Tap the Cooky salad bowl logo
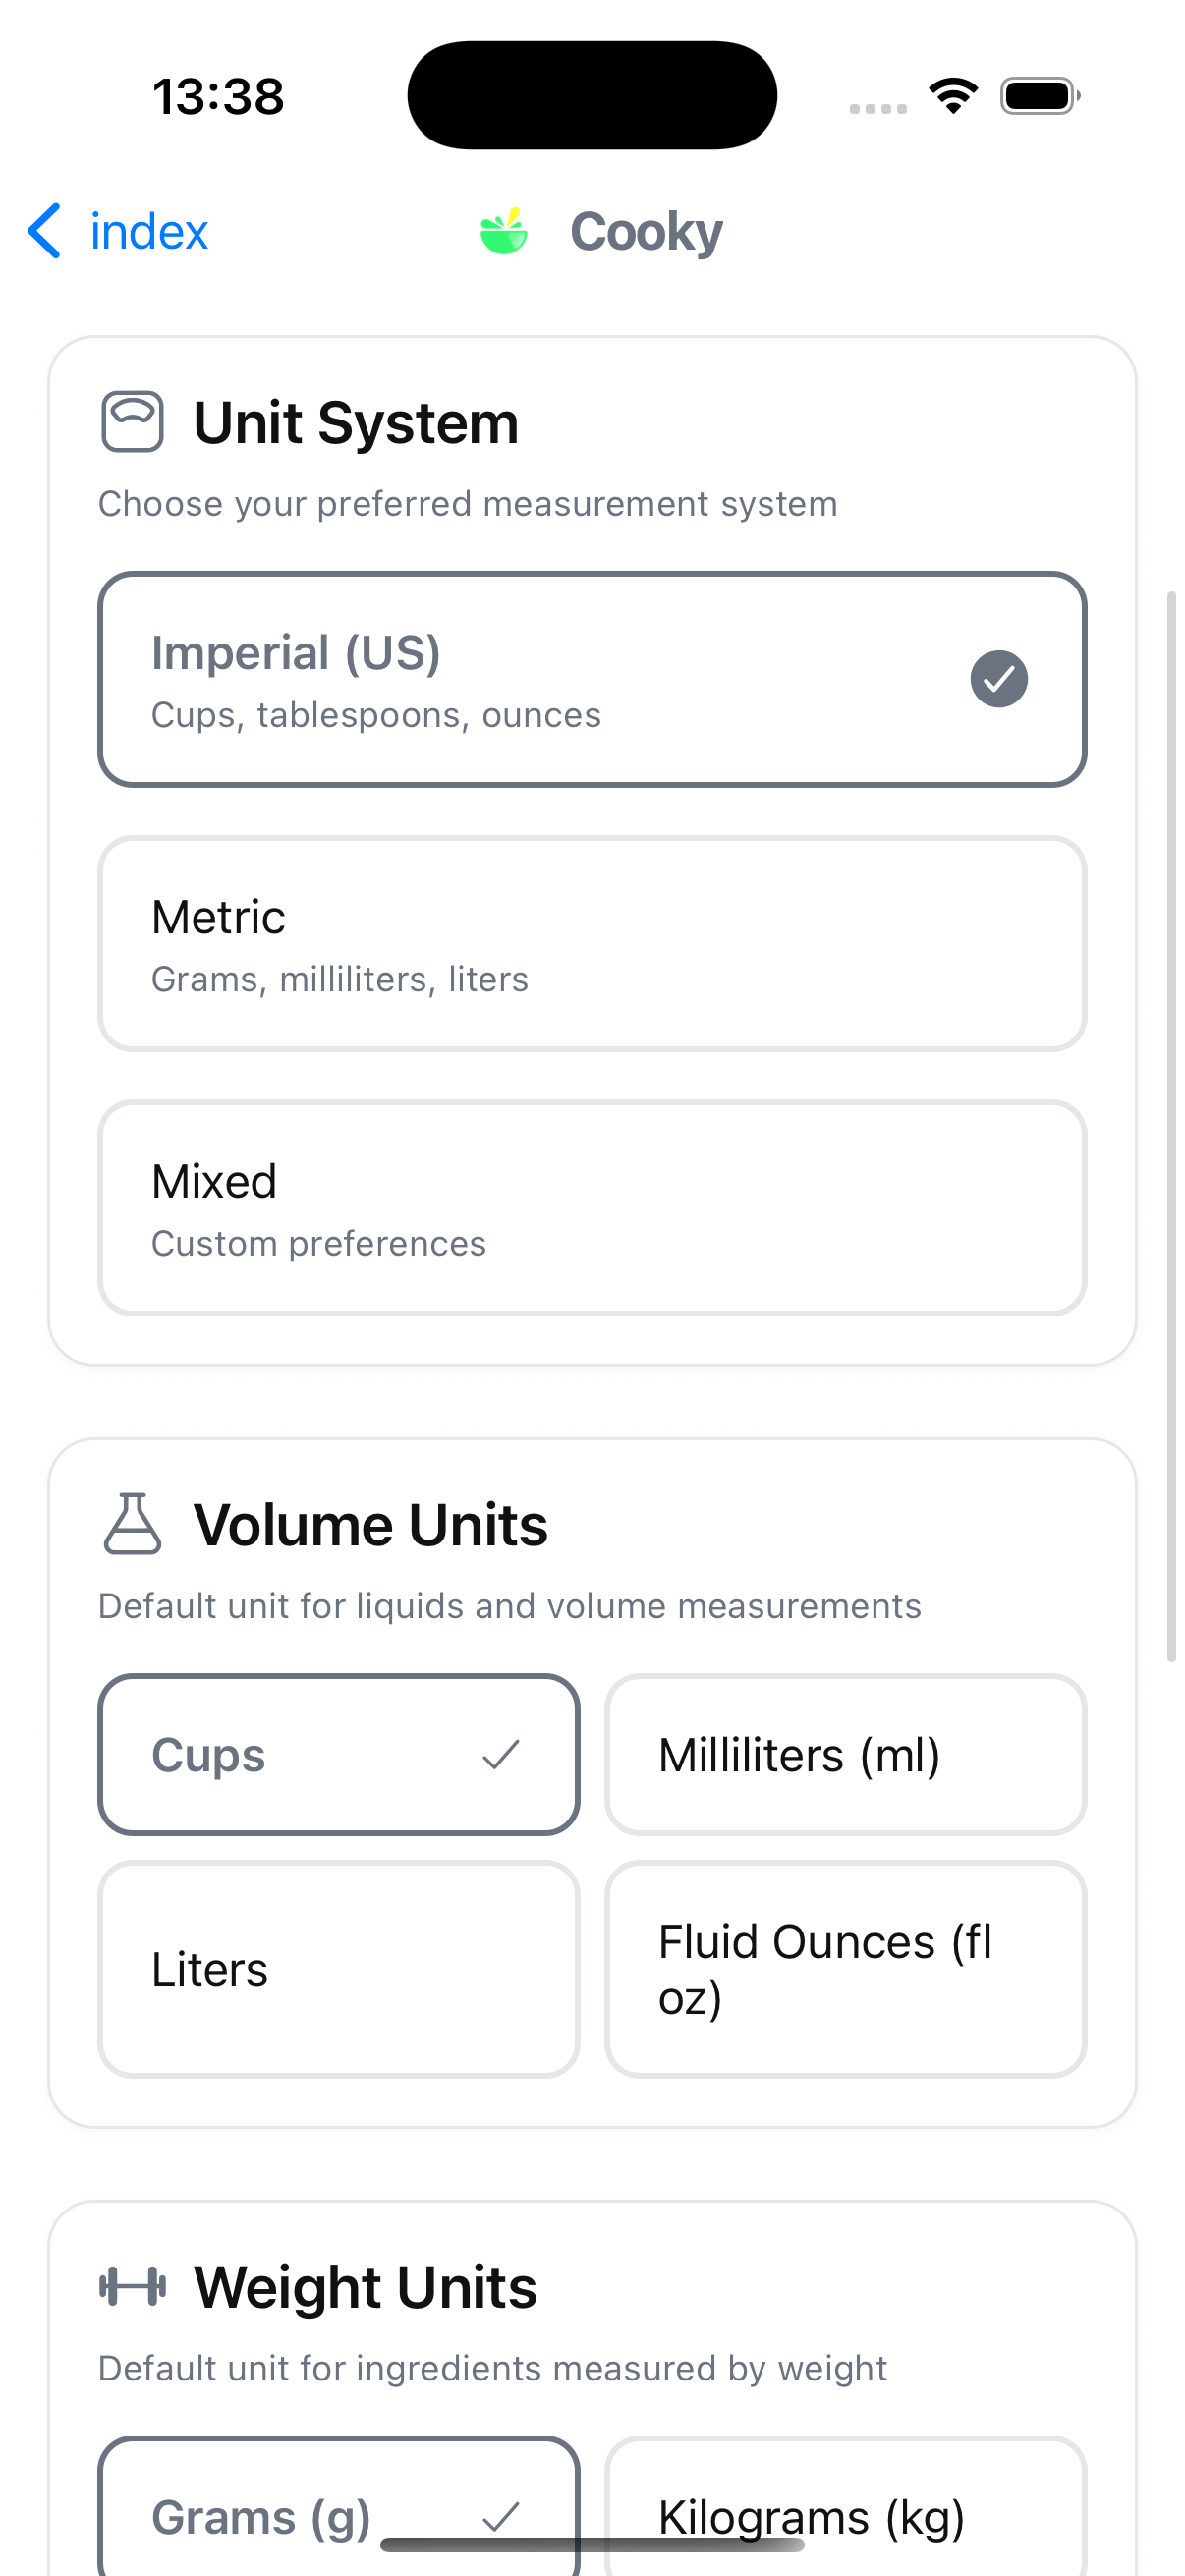Image resolution: width=1185 pixels, height=2576 pixels. [x=503, y=231]
